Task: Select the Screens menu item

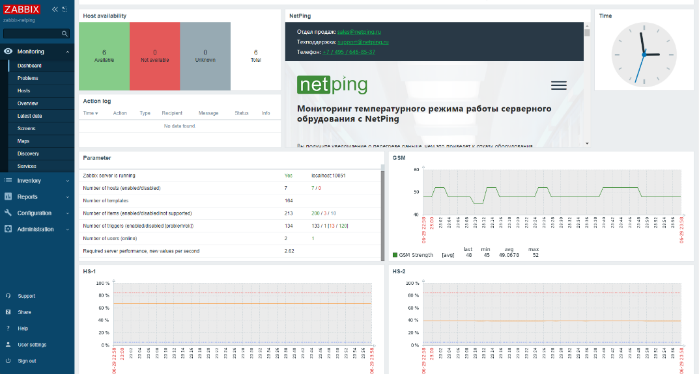Action: (26, 128)
